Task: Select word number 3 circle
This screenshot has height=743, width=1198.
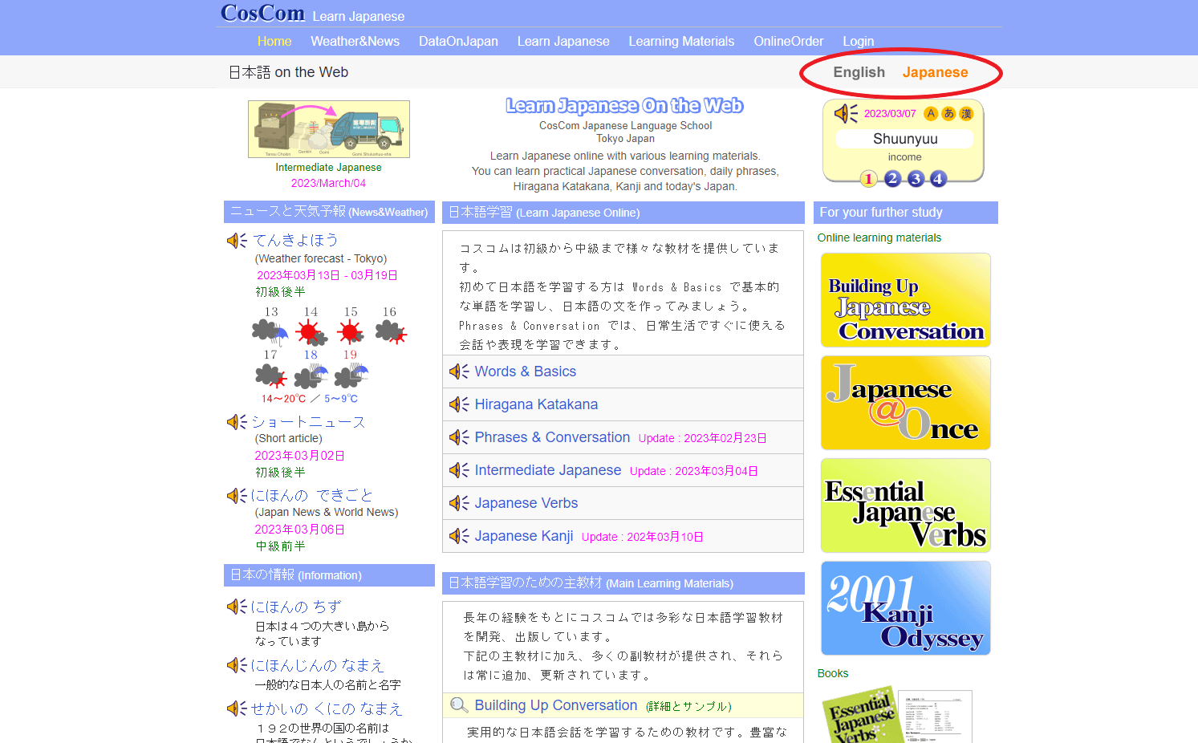Action: 916,179
